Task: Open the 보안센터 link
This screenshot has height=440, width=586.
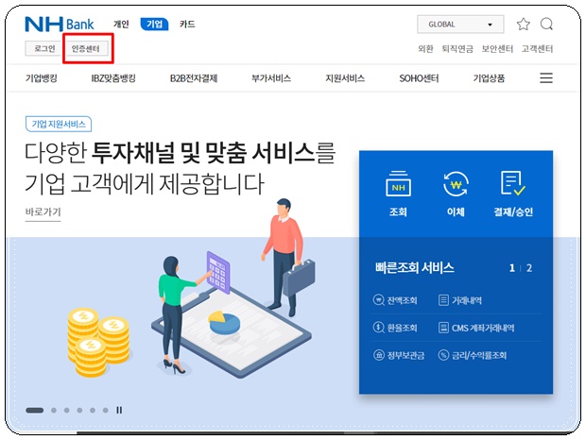Action: click(497, 49)
